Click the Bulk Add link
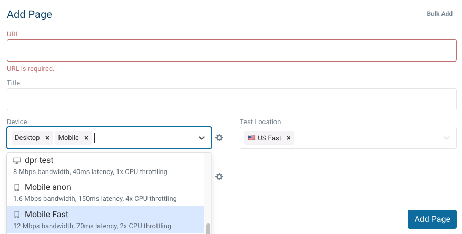Image resolution: width=462 pixels, height=234 pixels. pyautogui.click(x=439, y=14)
